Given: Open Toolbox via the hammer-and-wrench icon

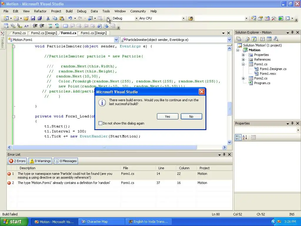Looking at the screenshot, I should [x=274, y=18].
